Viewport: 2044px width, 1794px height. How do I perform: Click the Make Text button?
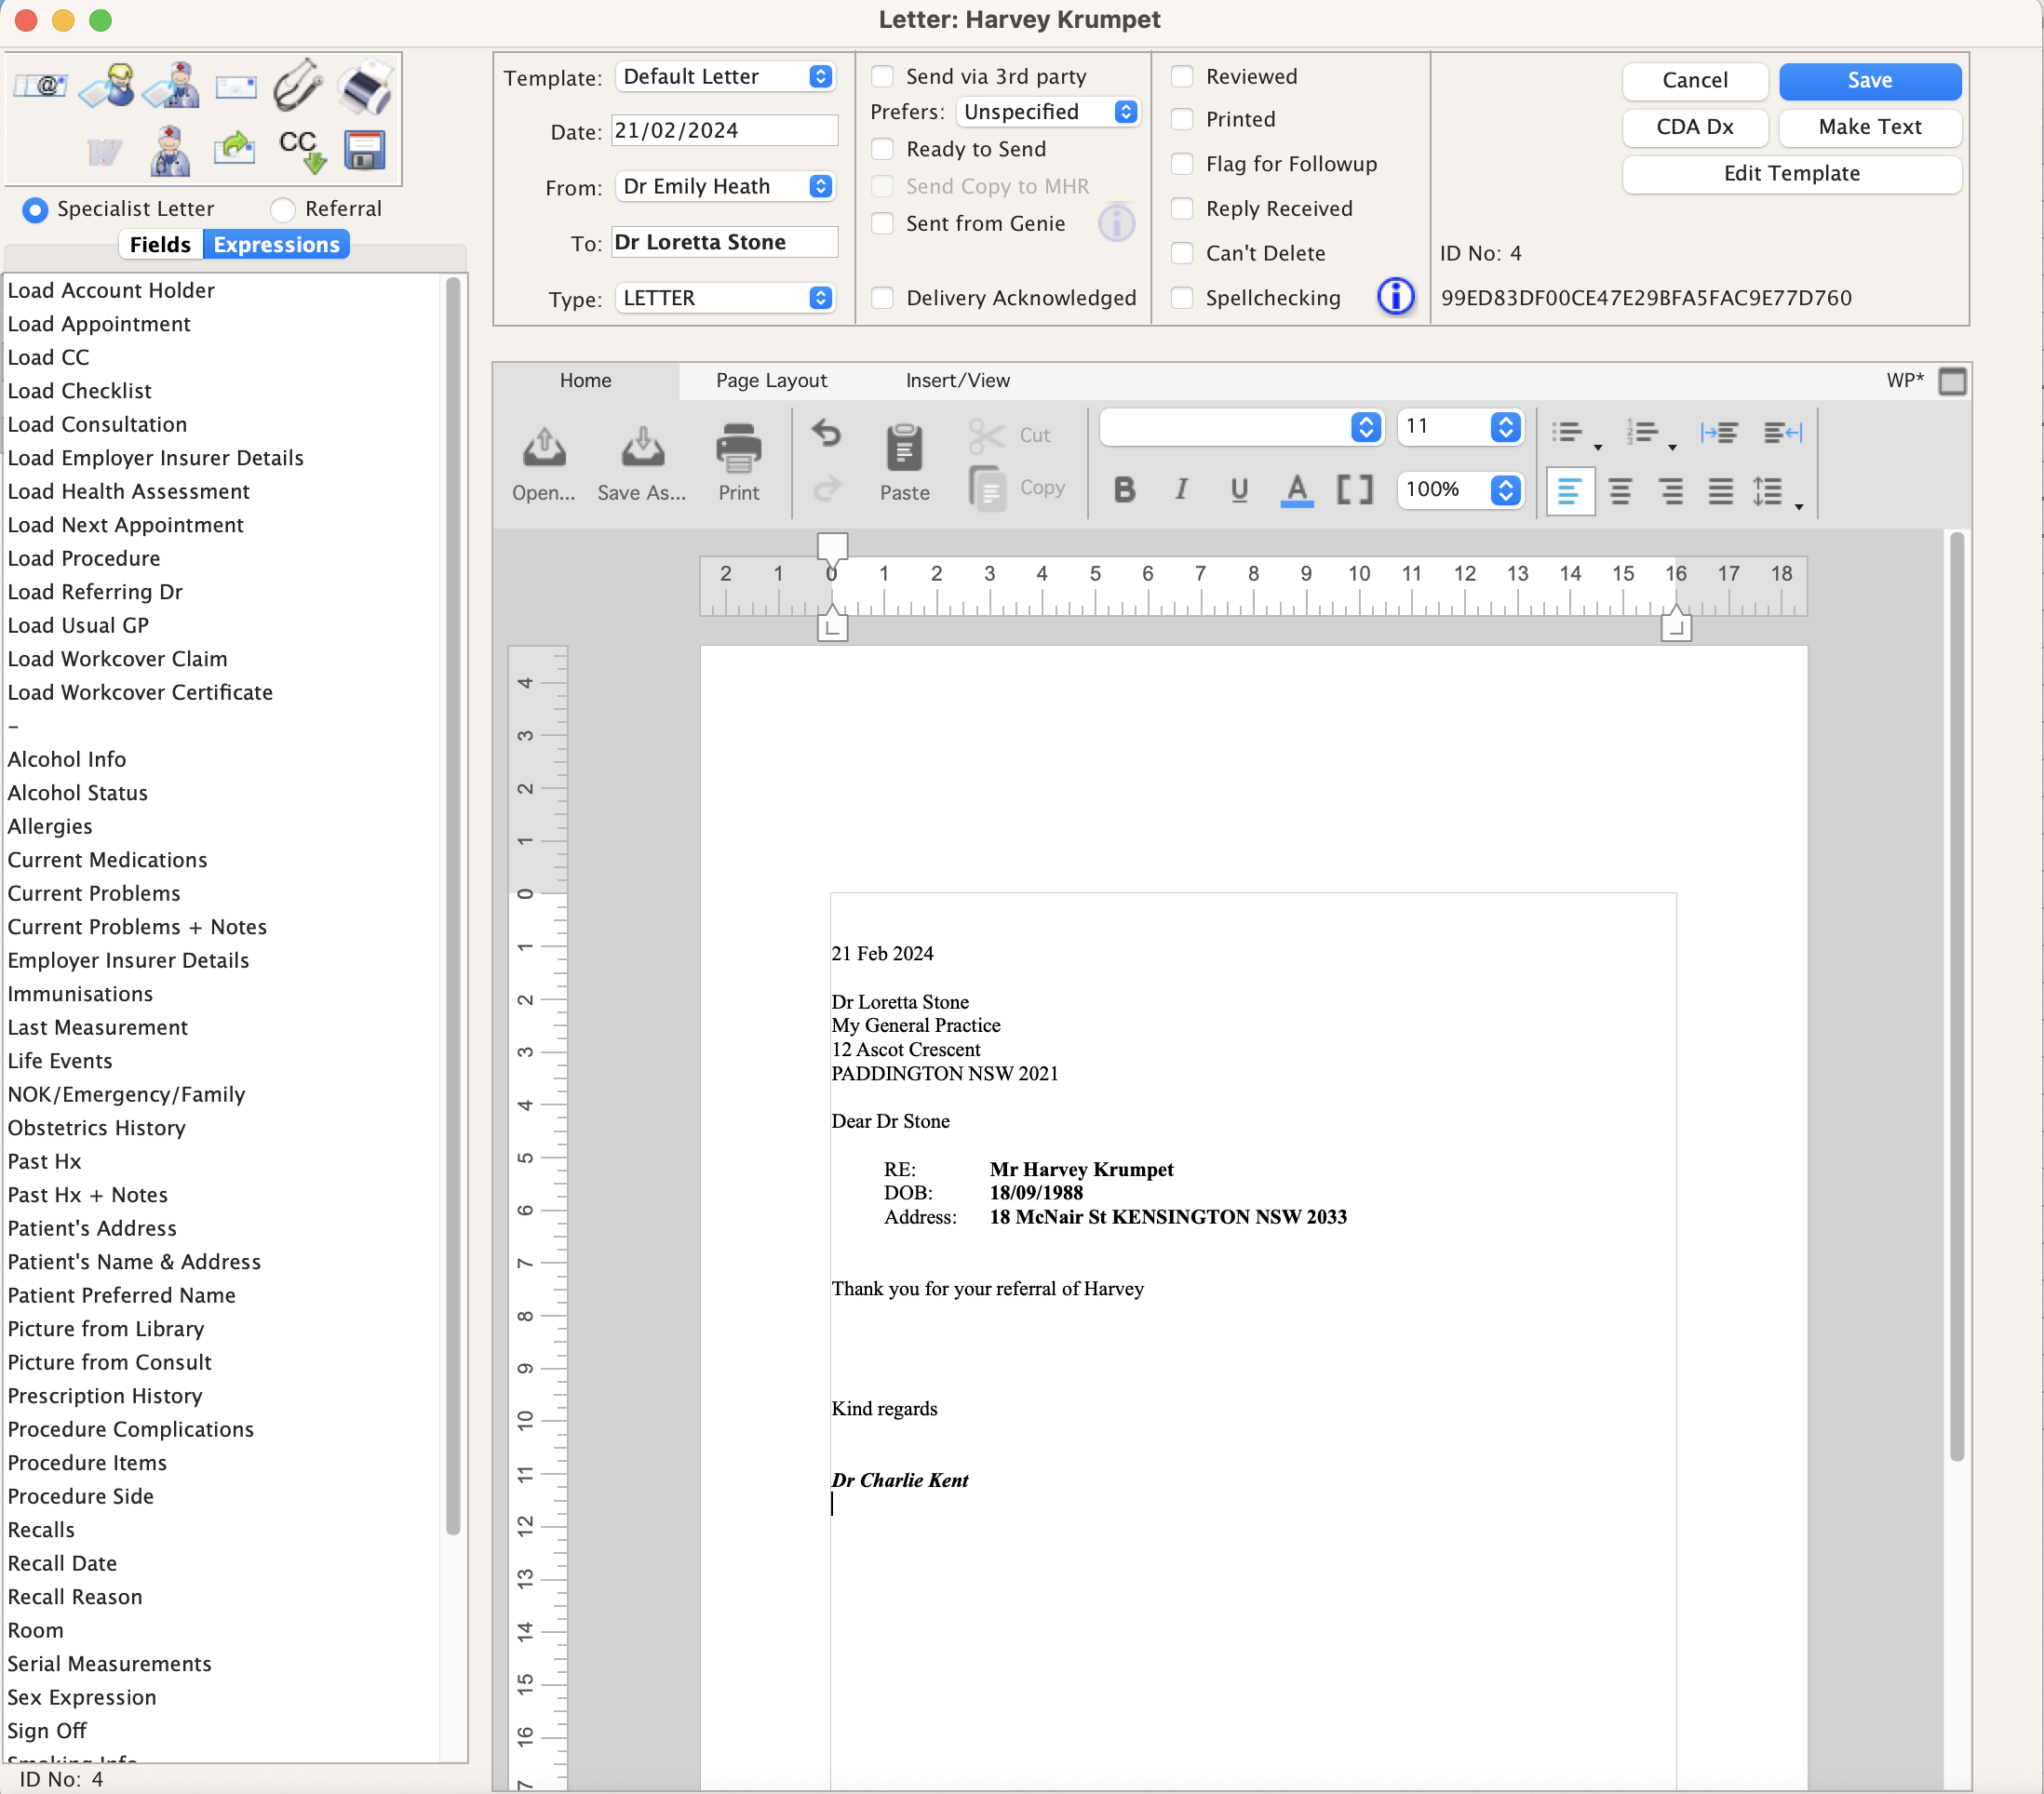coord(1869,127)
